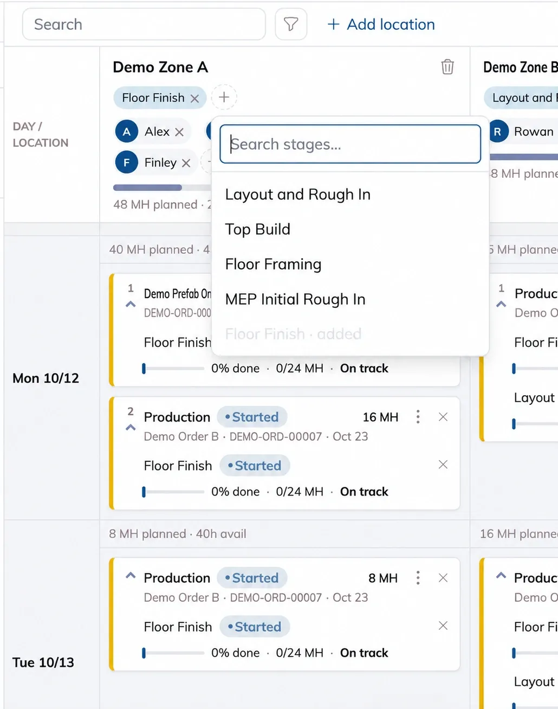
Task: Remove the 8 MH Production card
Action: coord(443,578)
